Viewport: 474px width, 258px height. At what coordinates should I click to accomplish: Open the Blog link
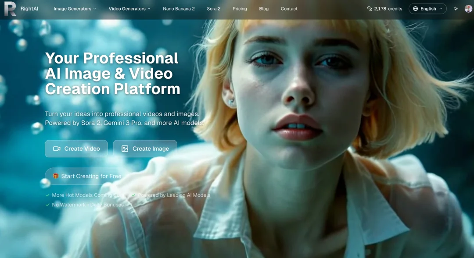[264, 8]
